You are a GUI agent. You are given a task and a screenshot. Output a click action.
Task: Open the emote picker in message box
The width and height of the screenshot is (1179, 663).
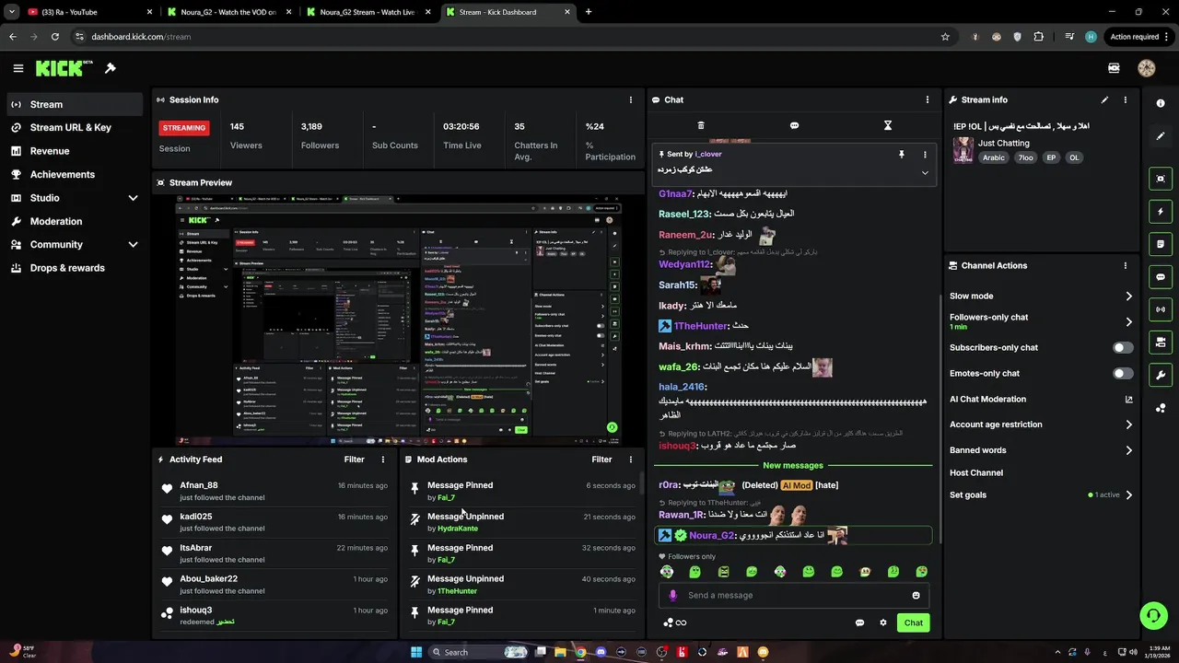tap(916, 595)
